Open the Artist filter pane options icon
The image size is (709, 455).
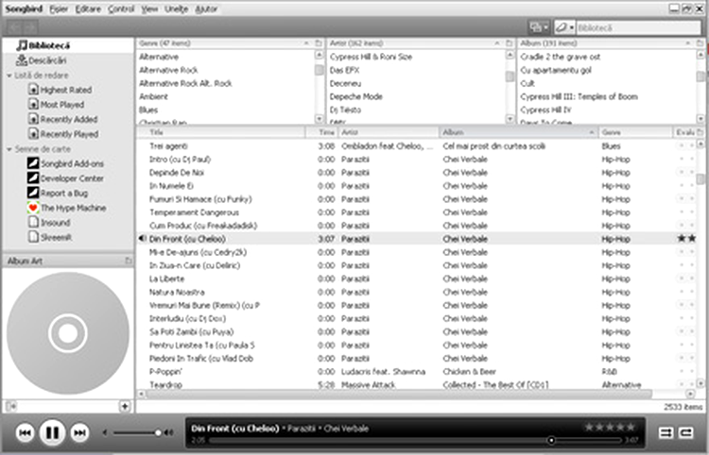point(510,43)
